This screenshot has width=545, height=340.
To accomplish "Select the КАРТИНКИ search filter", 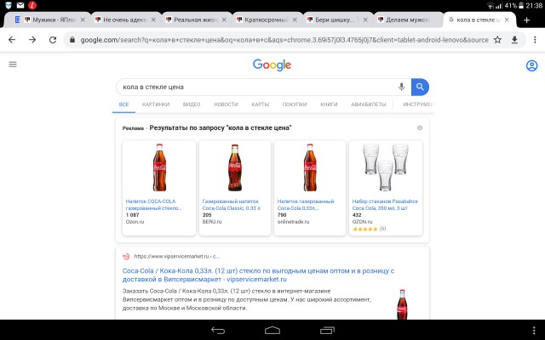I will tap(156, 105).
